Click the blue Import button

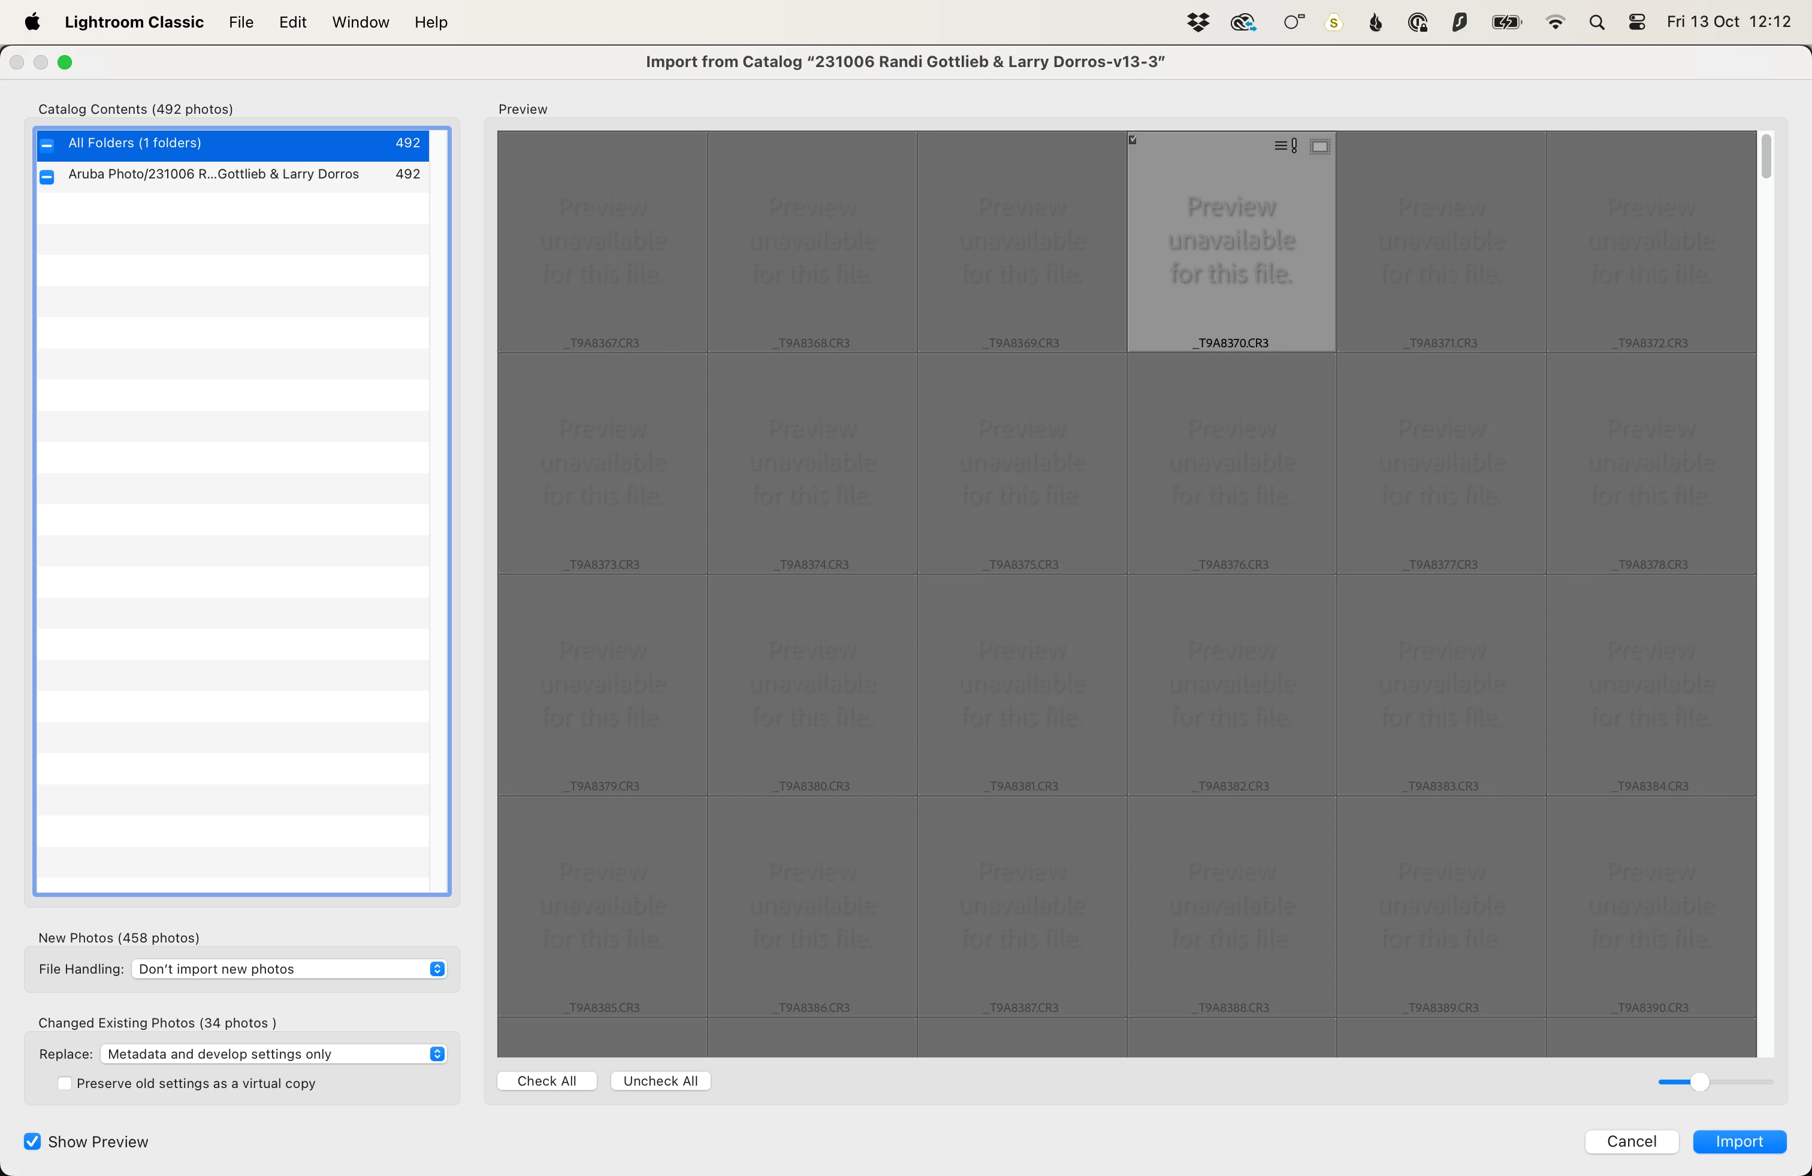click(1739, 1141)
